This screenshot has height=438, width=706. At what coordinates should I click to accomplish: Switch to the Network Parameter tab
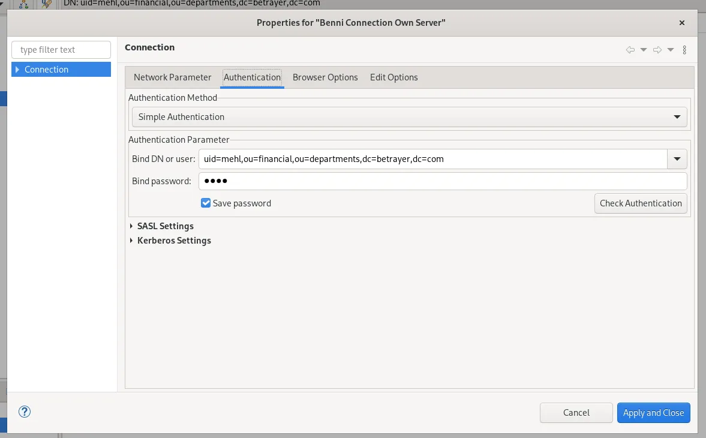pos(172,77)
